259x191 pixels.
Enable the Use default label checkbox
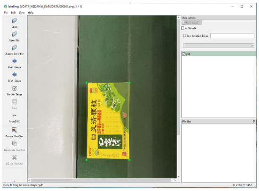pyautogui.click(x=185, y=35)
